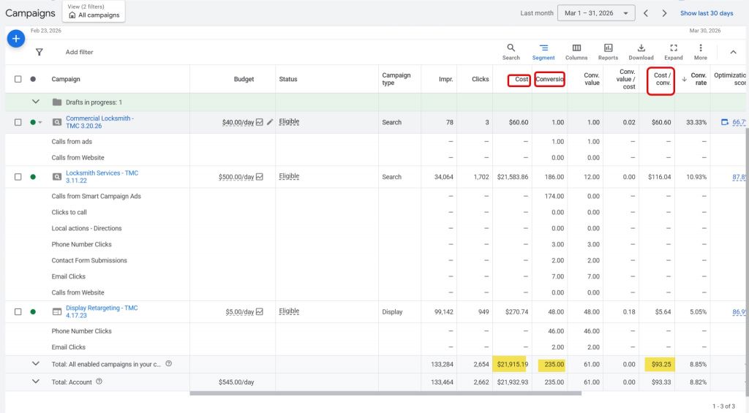Click Add filter
The width and height of the screenshot is (749, 413).
79,52
